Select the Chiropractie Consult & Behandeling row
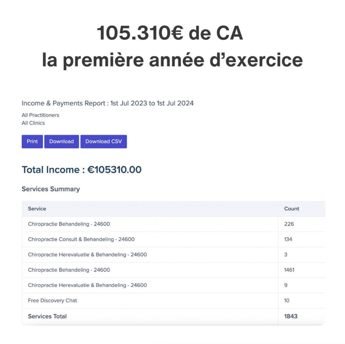The height and width of the screenshot is (344, 345). pyautogui.click(x=81, y=239)
